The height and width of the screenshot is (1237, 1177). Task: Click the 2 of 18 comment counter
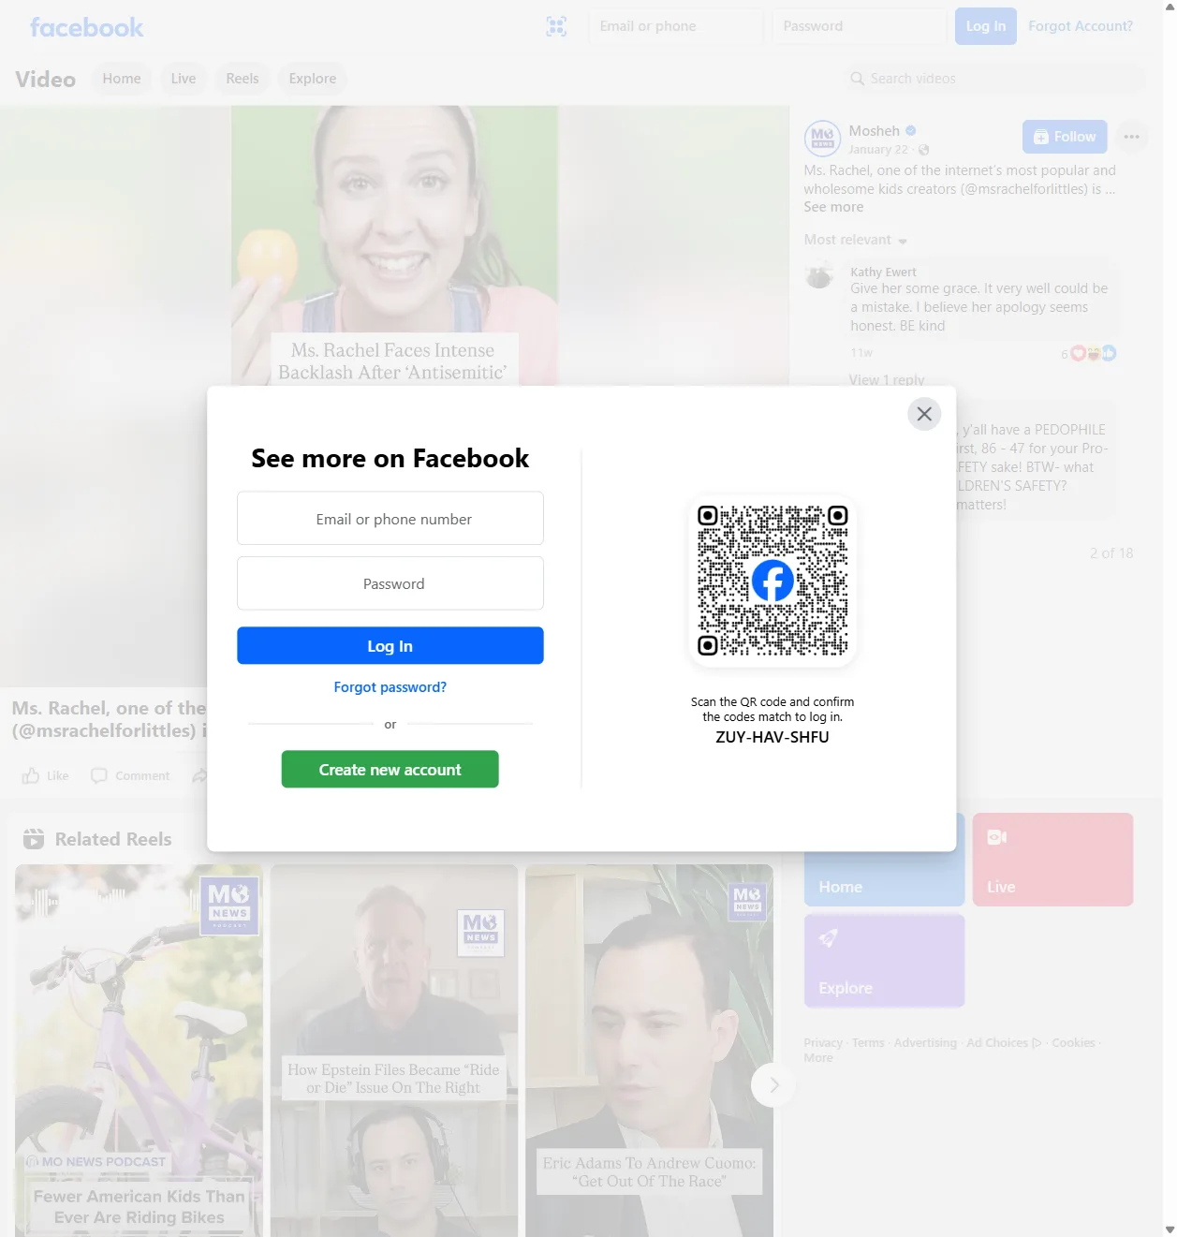point(1111,553)
